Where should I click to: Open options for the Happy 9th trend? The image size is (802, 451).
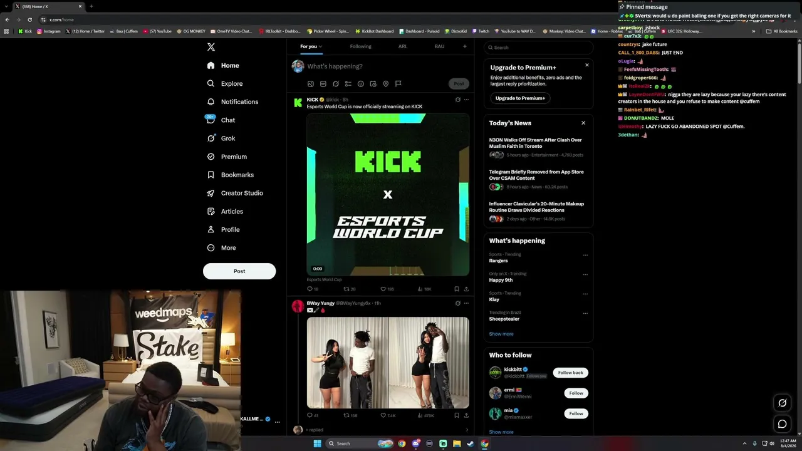pos(585,274)
